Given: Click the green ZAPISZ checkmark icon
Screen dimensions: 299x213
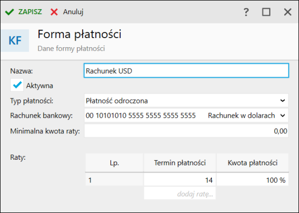Looking at the screenshot, I should [9, 12].
